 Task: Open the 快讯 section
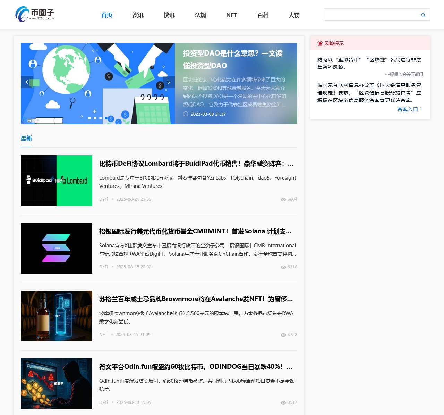[x=169, y=15]
